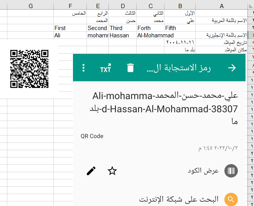Screen dimensions: 254x206
Task: Select column G header
Action: (30, 6)
